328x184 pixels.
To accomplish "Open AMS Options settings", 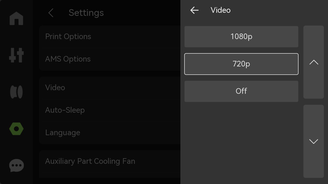I will tap(110, 59).
